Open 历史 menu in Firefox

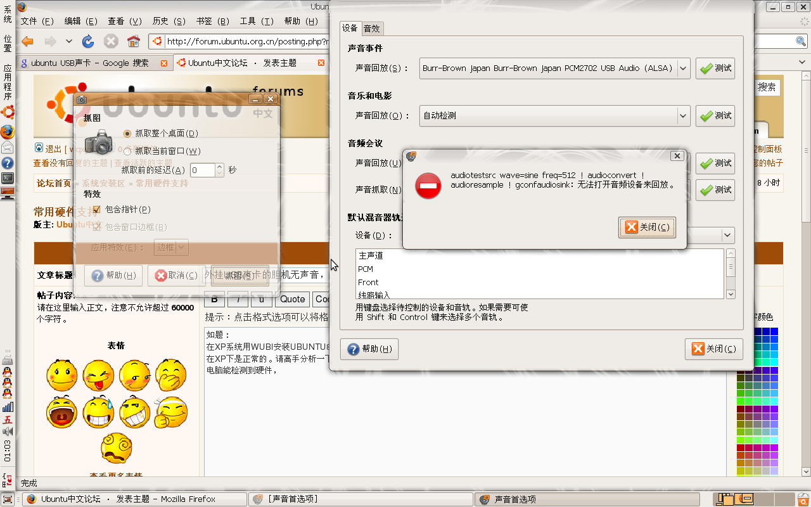click(x=169, y=21)
